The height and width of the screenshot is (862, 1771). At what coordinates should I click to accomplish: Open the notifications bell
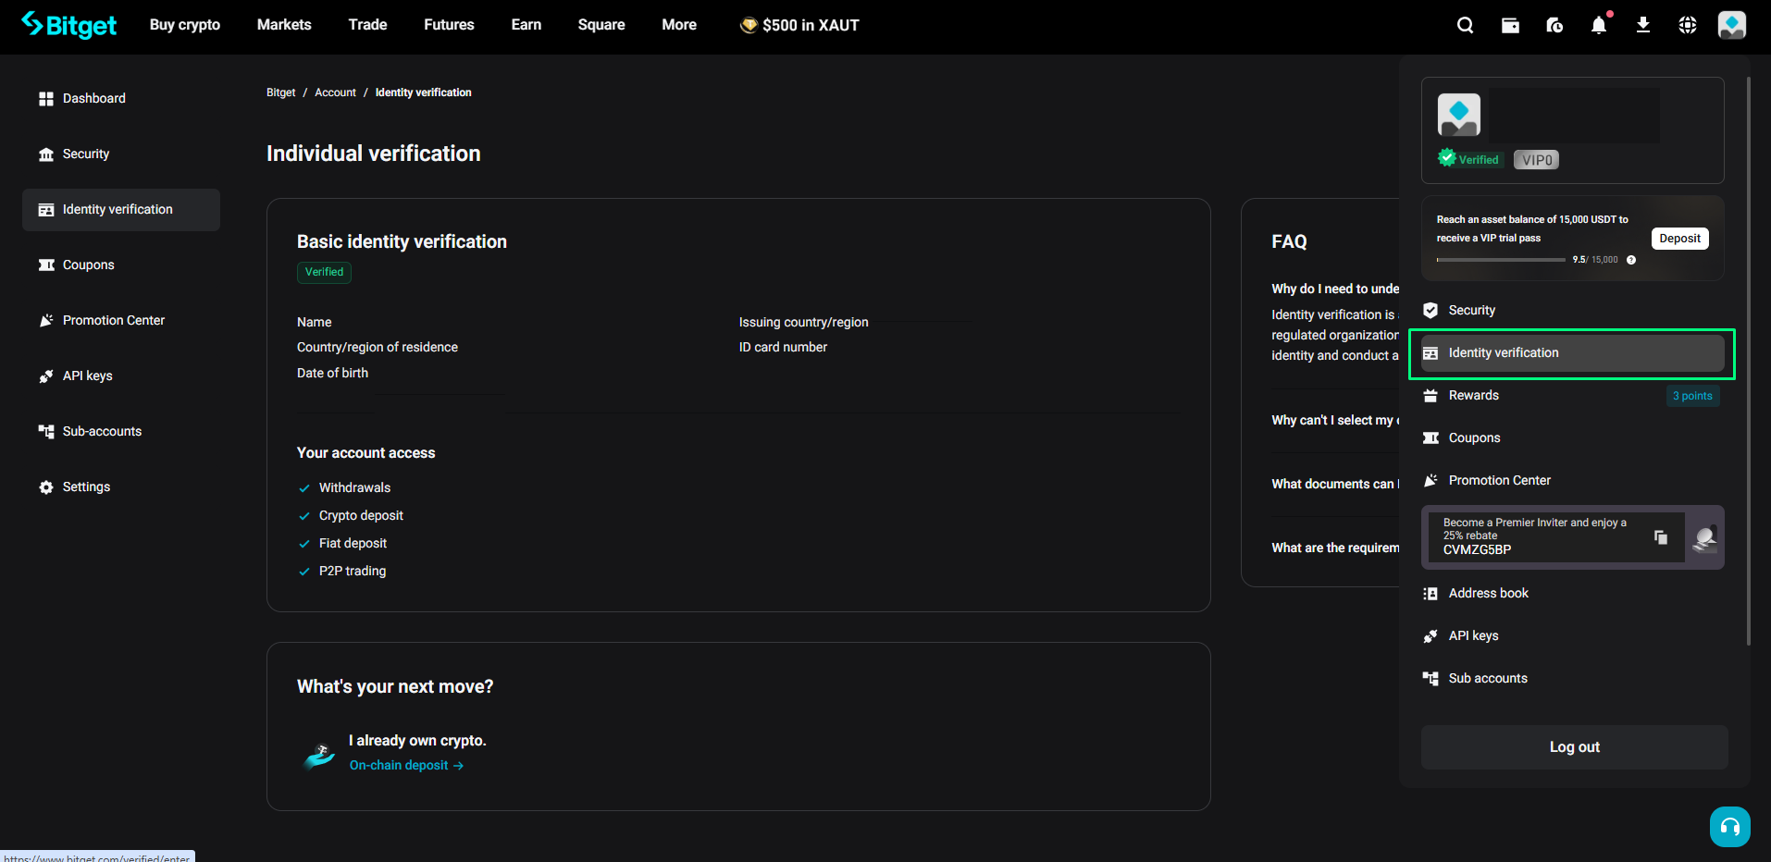point(1599,25)
